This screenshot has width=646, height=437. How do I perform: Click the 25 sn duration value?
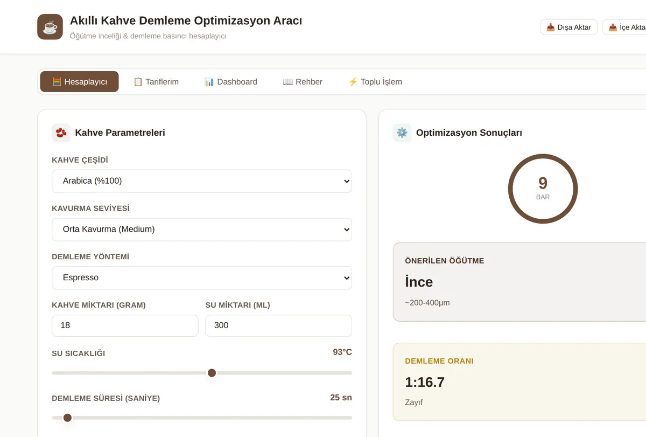pos(341,398)
